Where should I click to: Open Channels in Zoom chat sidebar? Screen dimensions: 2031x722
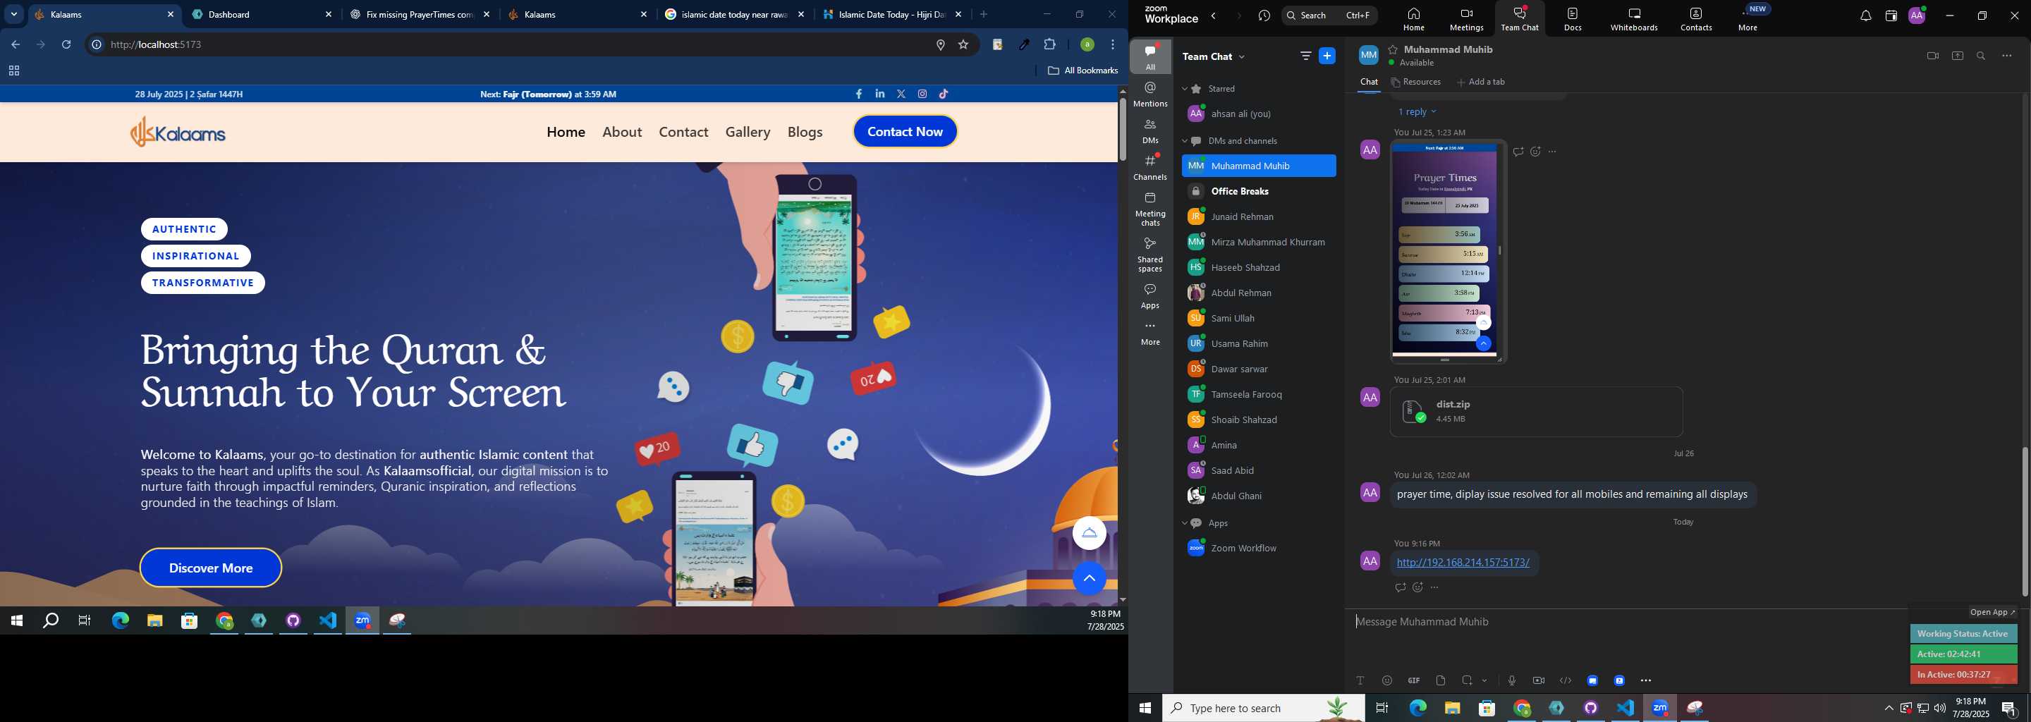pyautogui.click(x=1150, y=168)
